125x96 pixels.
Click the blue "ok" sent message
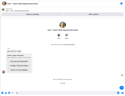point(121,88)
